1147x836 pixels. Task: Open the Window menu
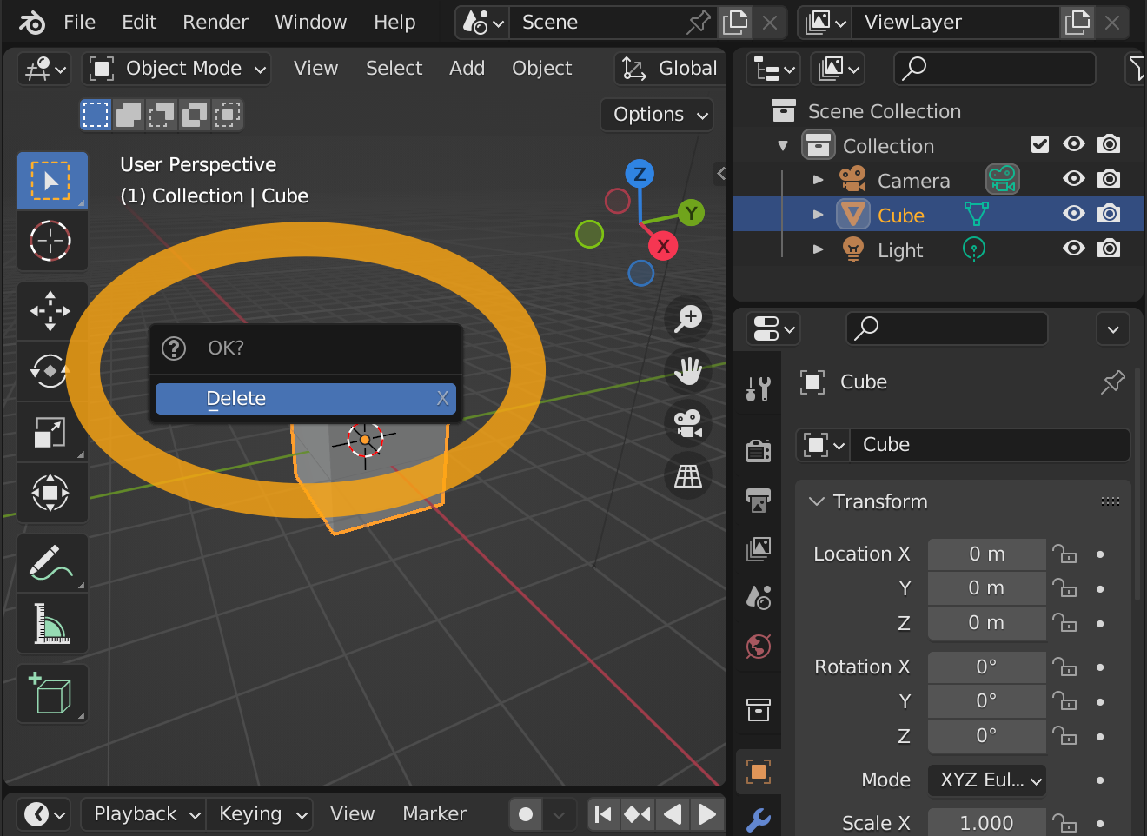310,23
